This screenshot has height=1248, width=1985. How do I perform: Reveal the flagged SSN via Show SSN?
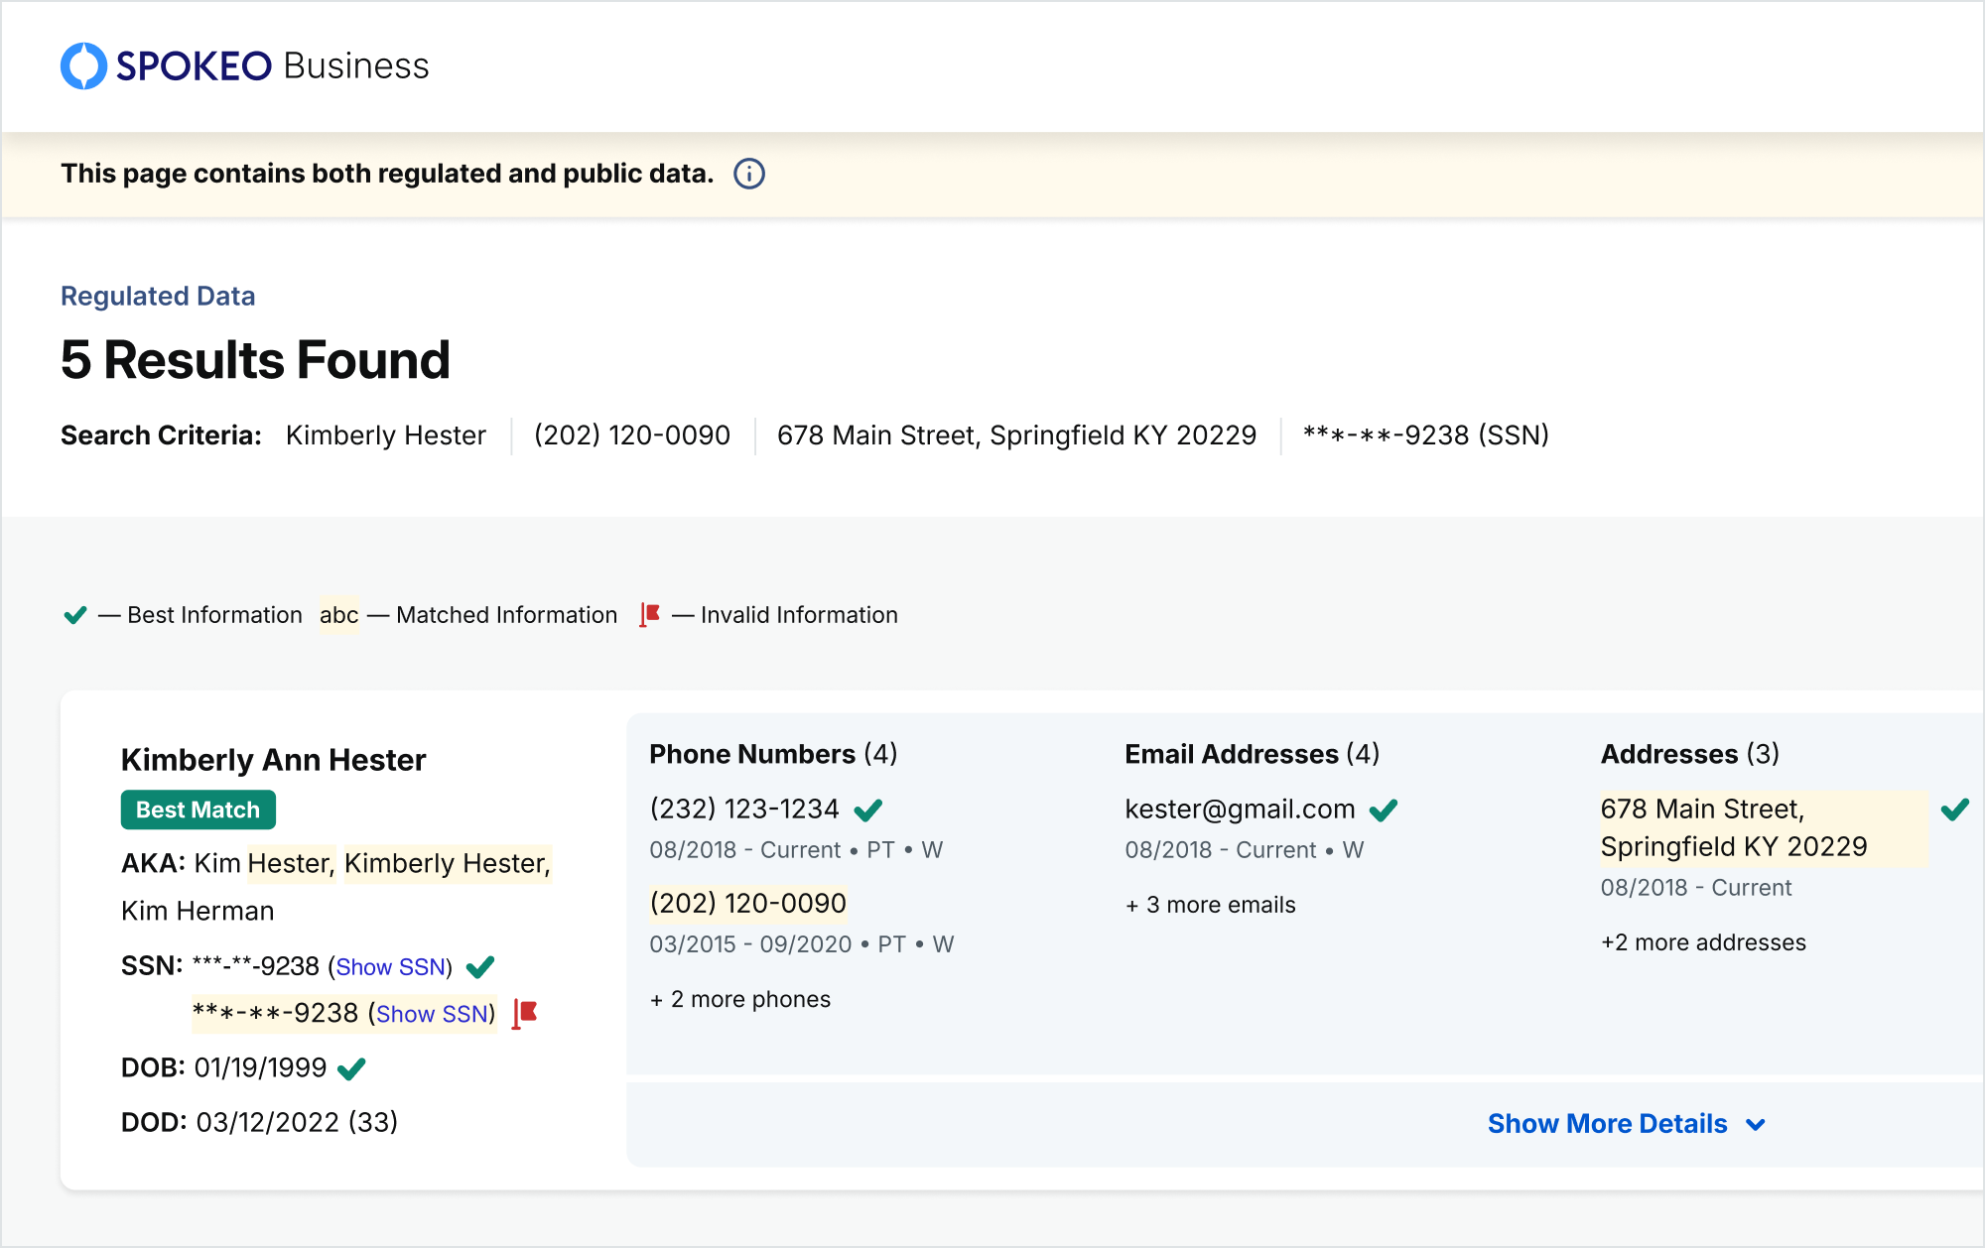point(432,1014)
